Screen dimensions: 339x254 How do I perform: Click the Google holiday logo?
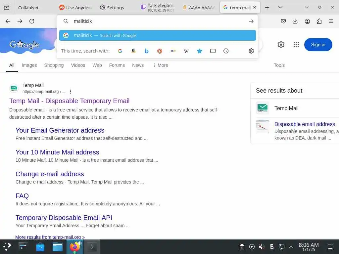24,45
